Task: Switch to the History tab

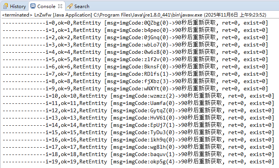Action: coord(15,7)
